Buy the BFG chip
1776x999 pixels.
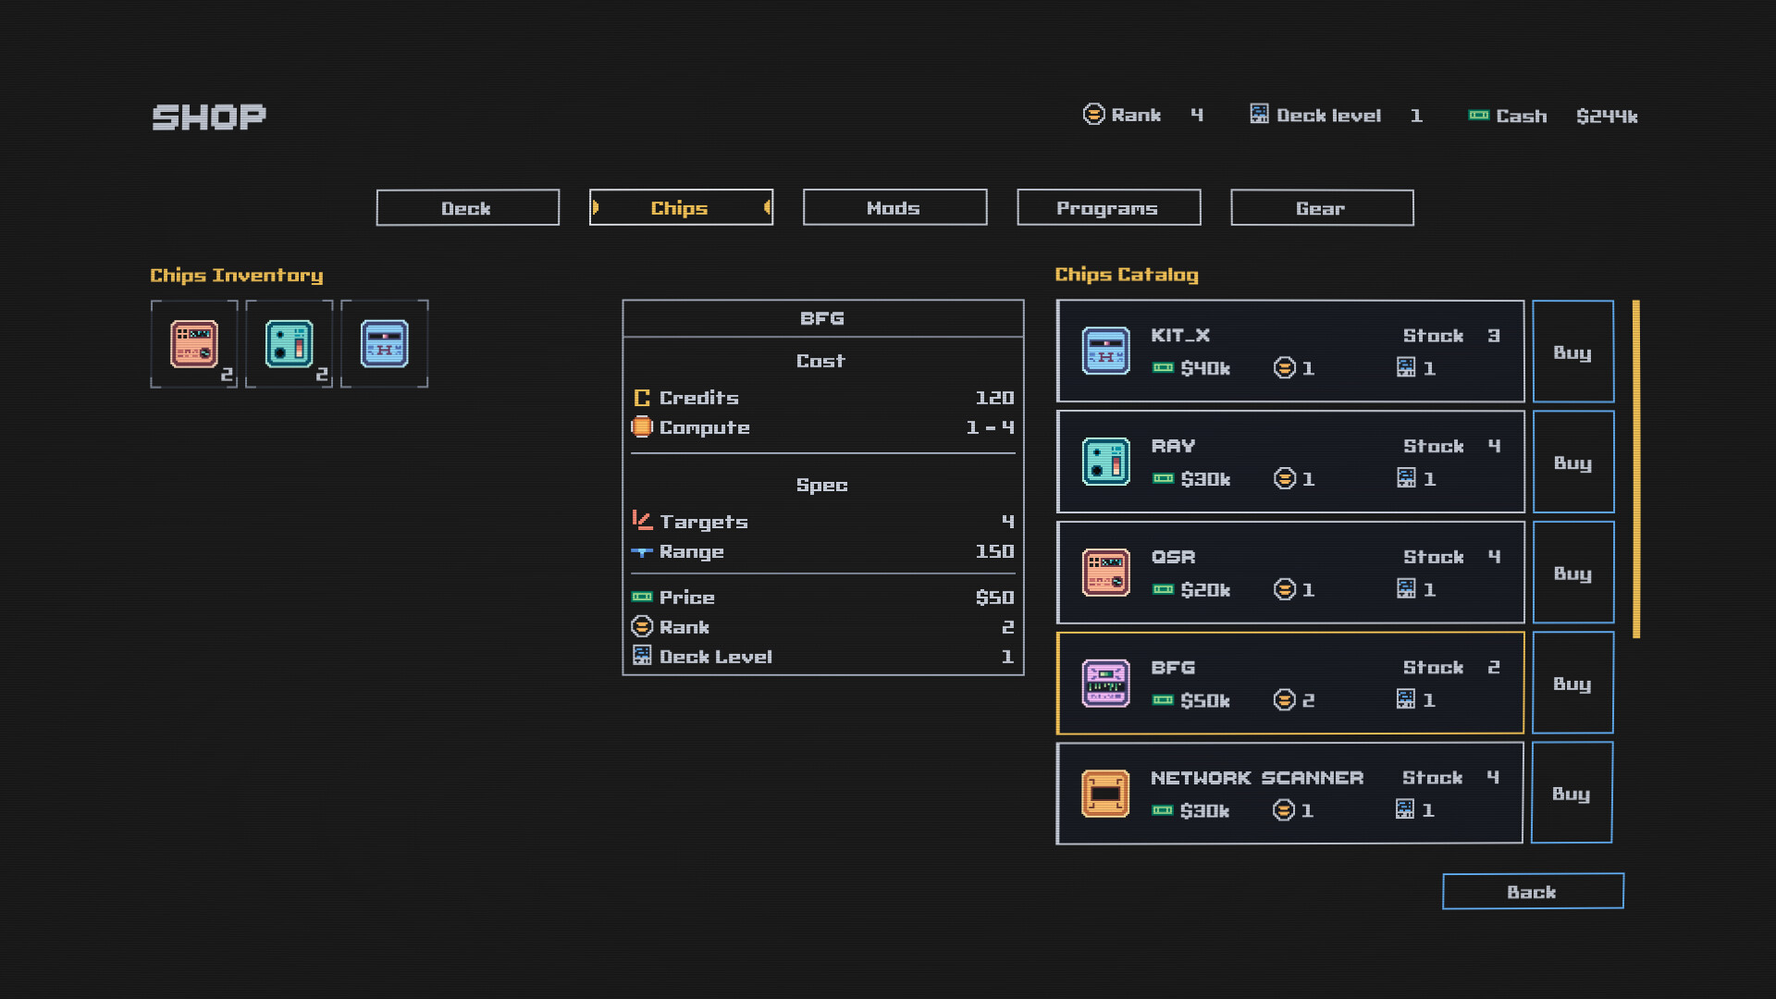1572,683
